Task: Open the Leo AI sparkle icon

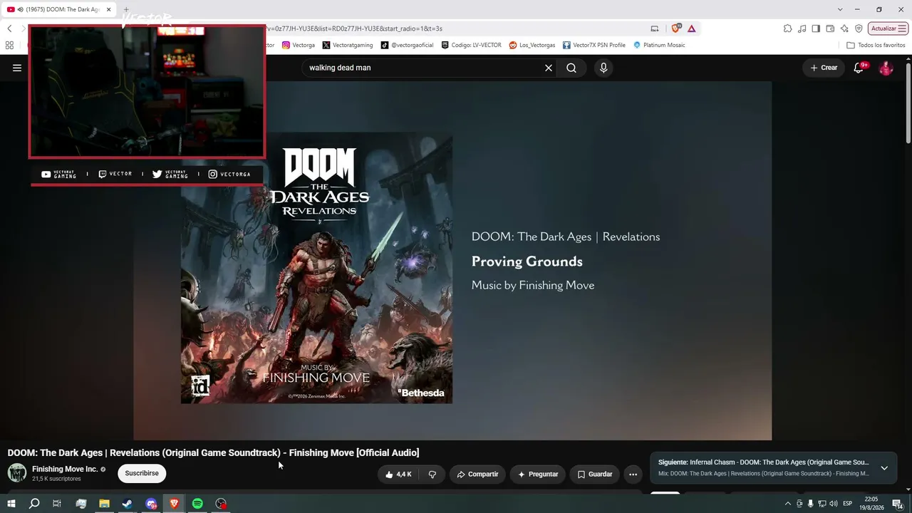Action: pyautogui.click(x=844, y=28)
